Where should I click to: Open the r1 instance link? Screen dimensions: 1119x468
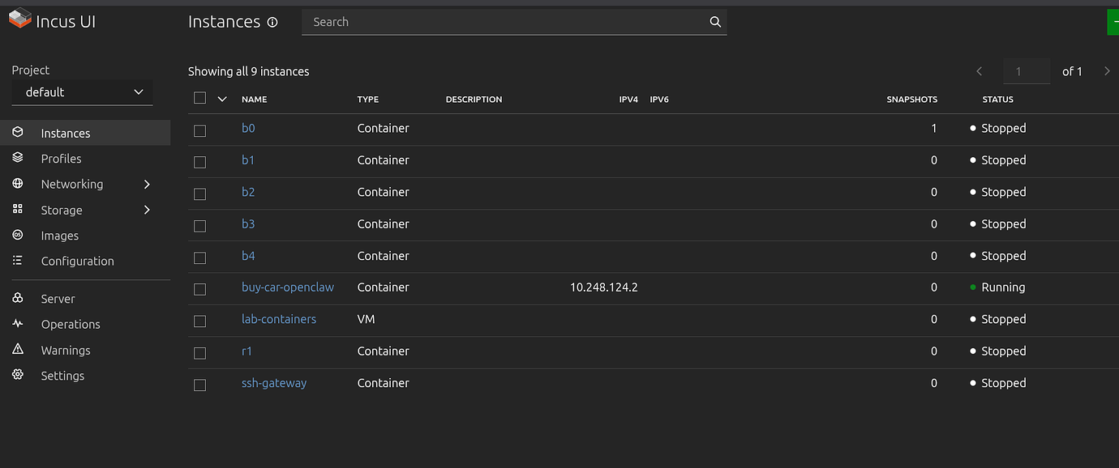247,351
